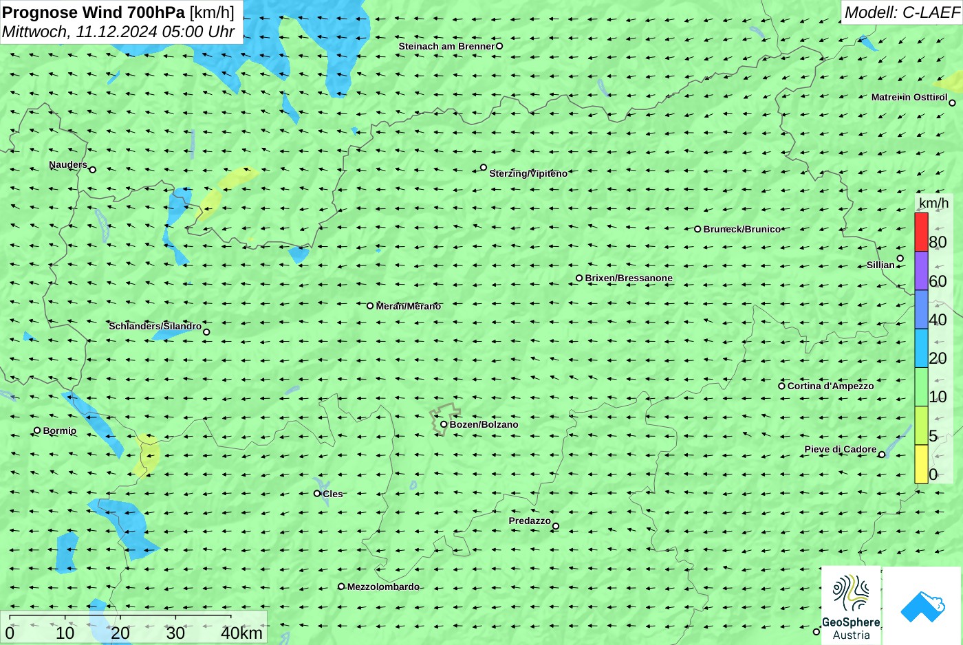
Task: Click the Mezzolombardo marker circle
Action: [341, 587]
